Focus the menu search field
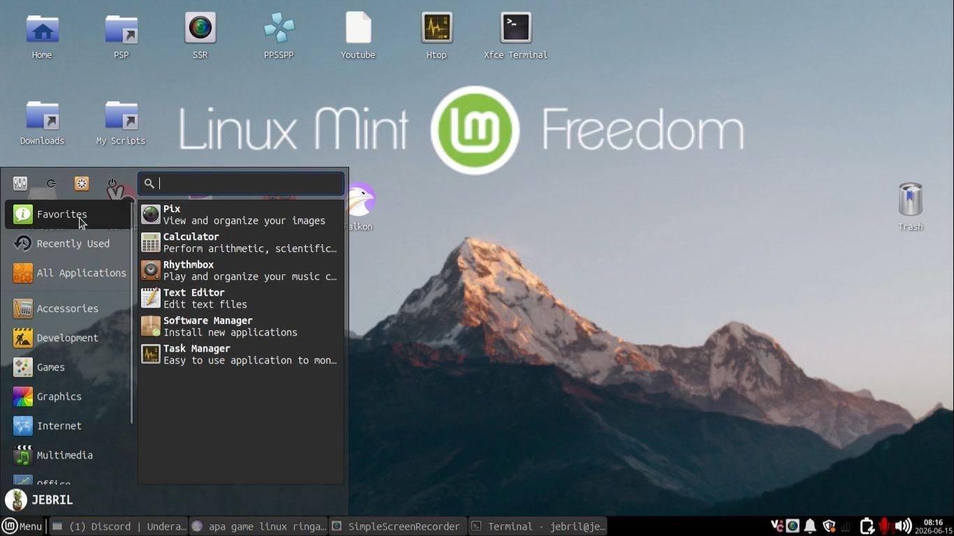954x536 pixels. pyautogui.click(x=241, y=184)
